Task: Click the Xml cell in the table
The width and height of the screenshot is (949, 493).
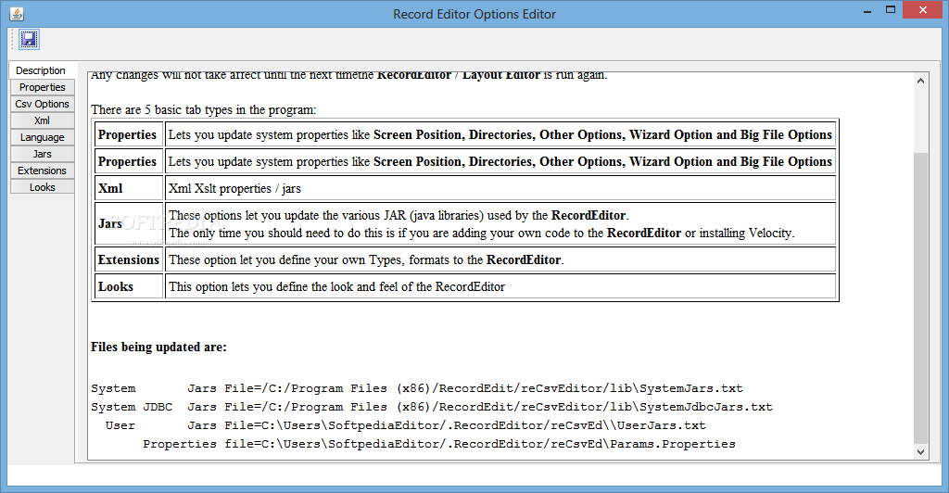Action: pyautogui.click(x=128, y=188)
